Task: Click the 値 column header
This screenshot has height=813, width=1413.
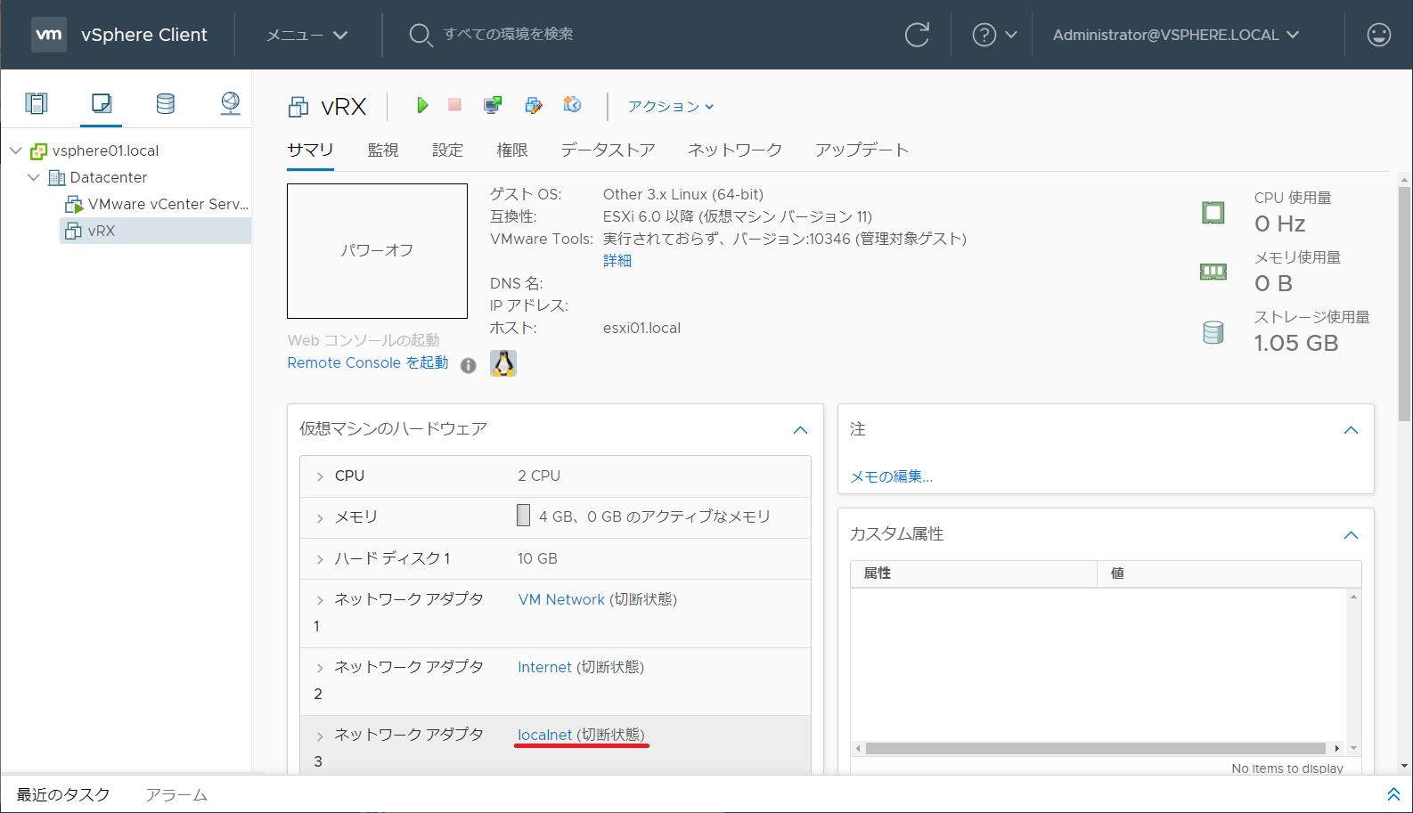Action: [1229, 573]
